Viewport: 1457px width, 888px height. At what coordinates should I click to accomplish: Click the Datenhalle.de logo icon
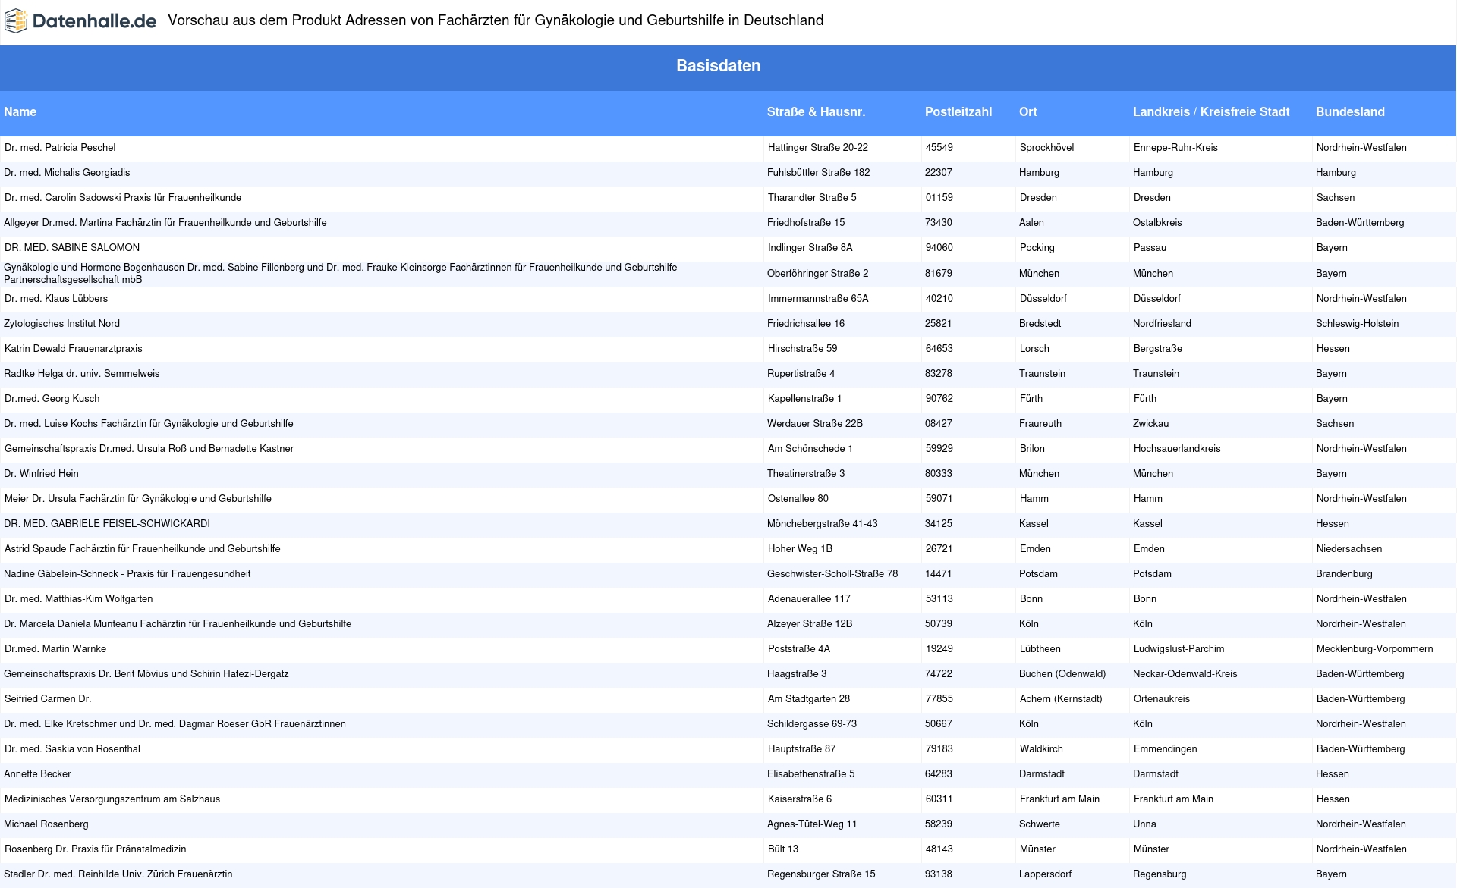click(16, 21)
